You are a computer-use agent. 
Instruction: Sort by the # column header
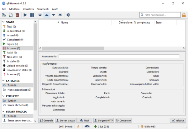(49, 23)
